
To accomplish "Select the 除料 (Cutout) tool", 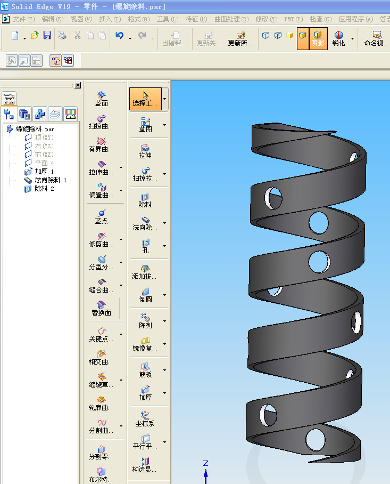I will click(145, 200).
